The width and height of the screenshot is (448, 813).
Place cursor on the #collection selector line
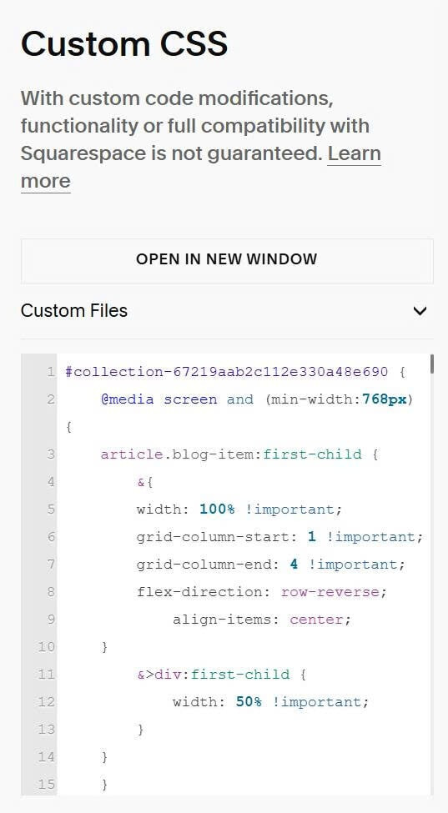[235, 372]
